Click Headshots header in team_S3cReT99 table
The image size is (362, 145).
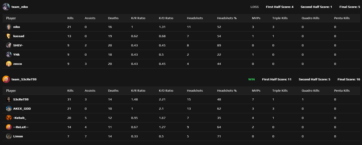(195, 91)
